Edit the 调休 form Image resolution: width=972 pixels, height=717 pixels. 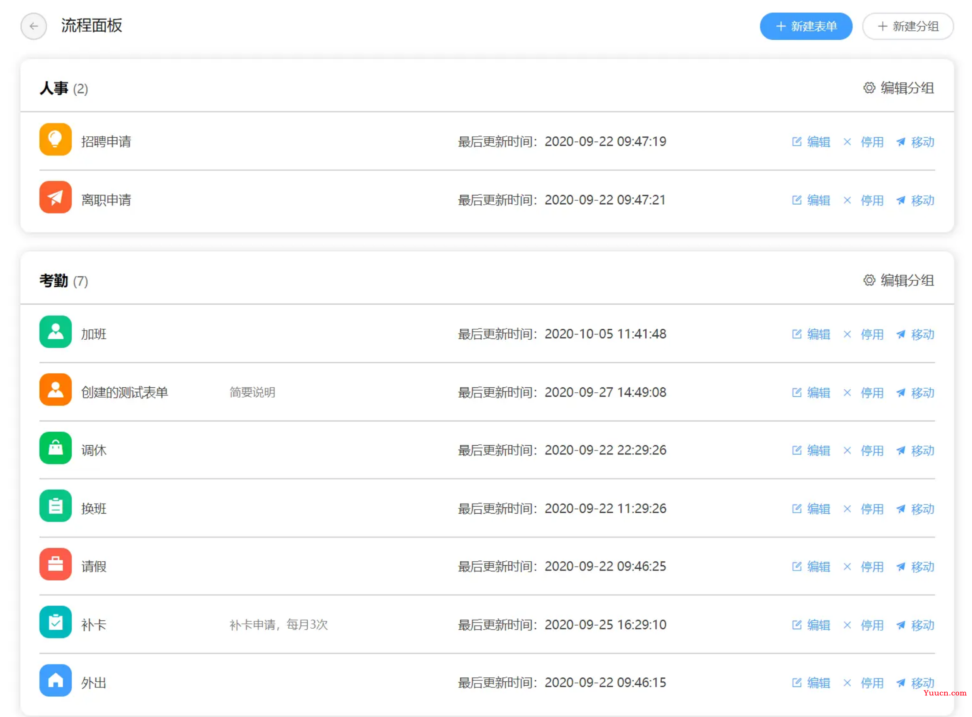click(811, 450)
